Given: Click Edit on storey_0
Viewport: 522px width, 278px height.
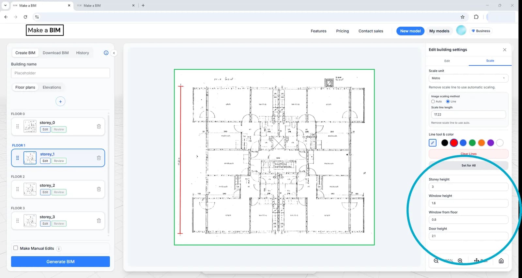Looking at the screenshot, I should coord(45,129).
